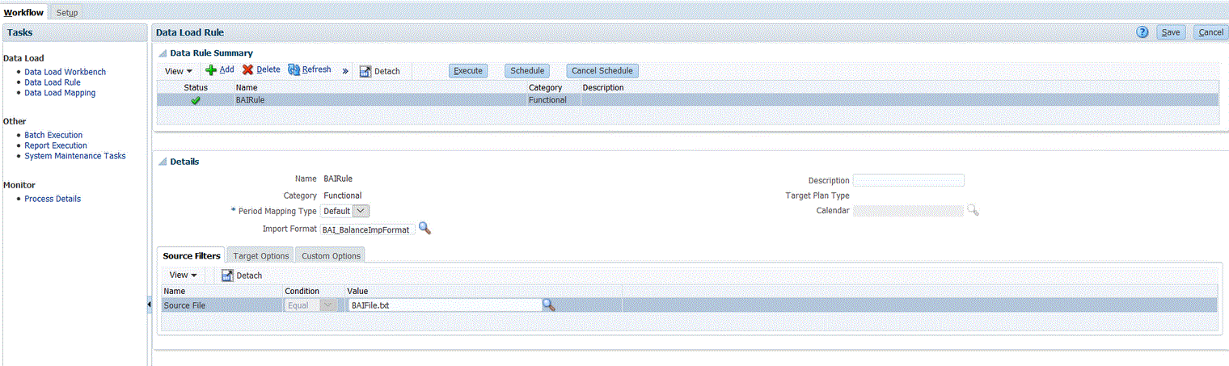
Task: Collapse the Tasks pane splitter arrow
Action: 149,304
